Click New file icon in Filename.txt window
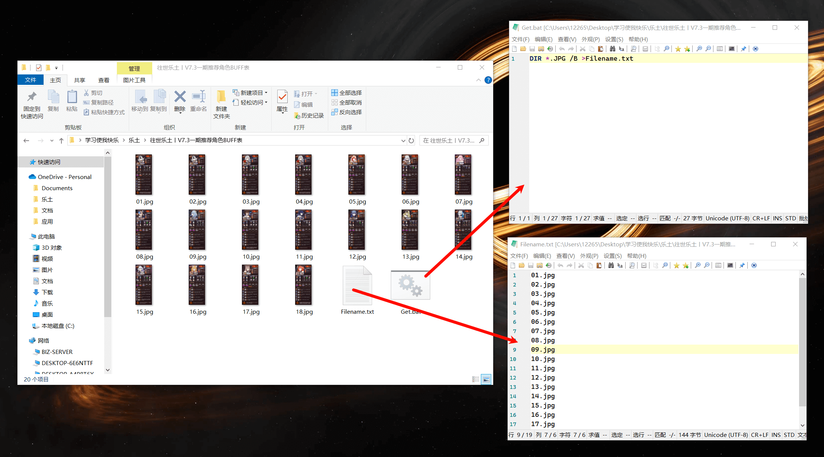824x457 pixels. [513, 265]
